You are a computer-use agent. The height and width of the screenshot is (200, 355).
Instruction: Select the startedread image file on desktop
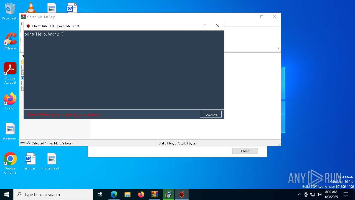52,161
